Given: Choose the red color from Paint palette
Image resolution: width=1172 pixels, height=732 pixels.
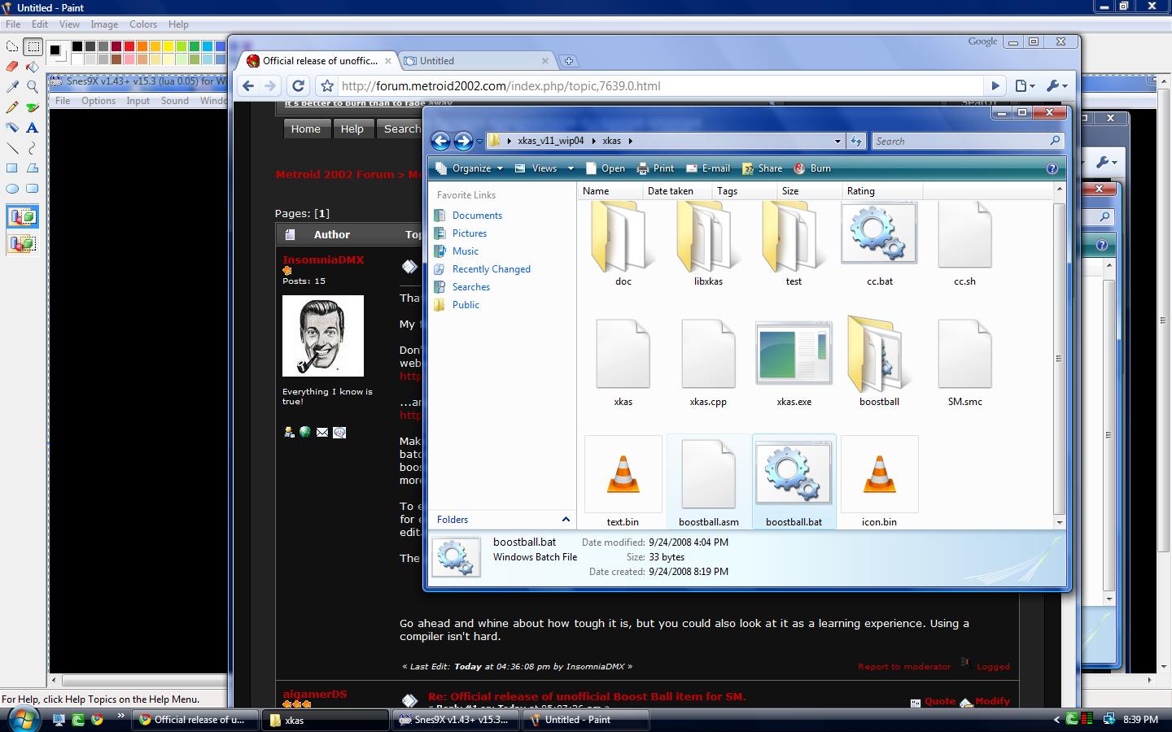Looking at the screenshot, I should (x=129, y=46).
